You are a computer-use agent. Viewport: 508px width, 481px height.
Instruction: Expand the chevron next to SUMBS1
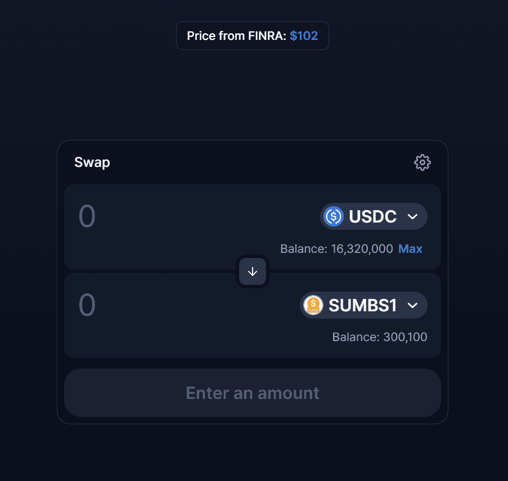412,305
